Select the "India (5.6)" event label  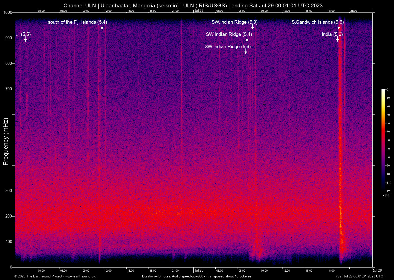coord(332,34)
